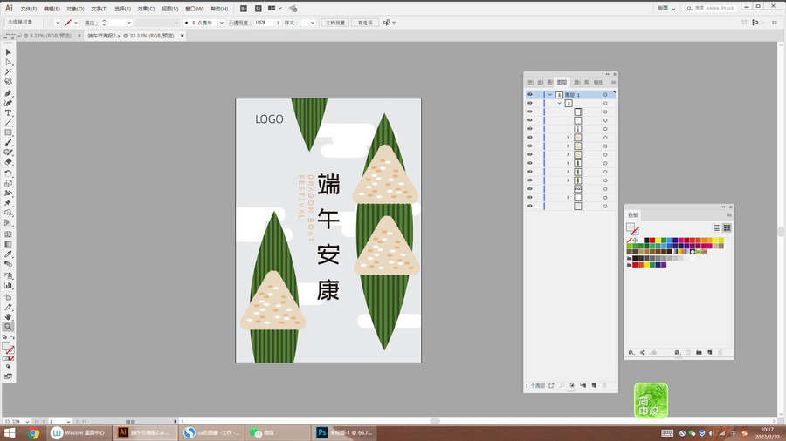Select the Zoom magnifier tool
The image size is (786, 441).
tap(8, 327)
